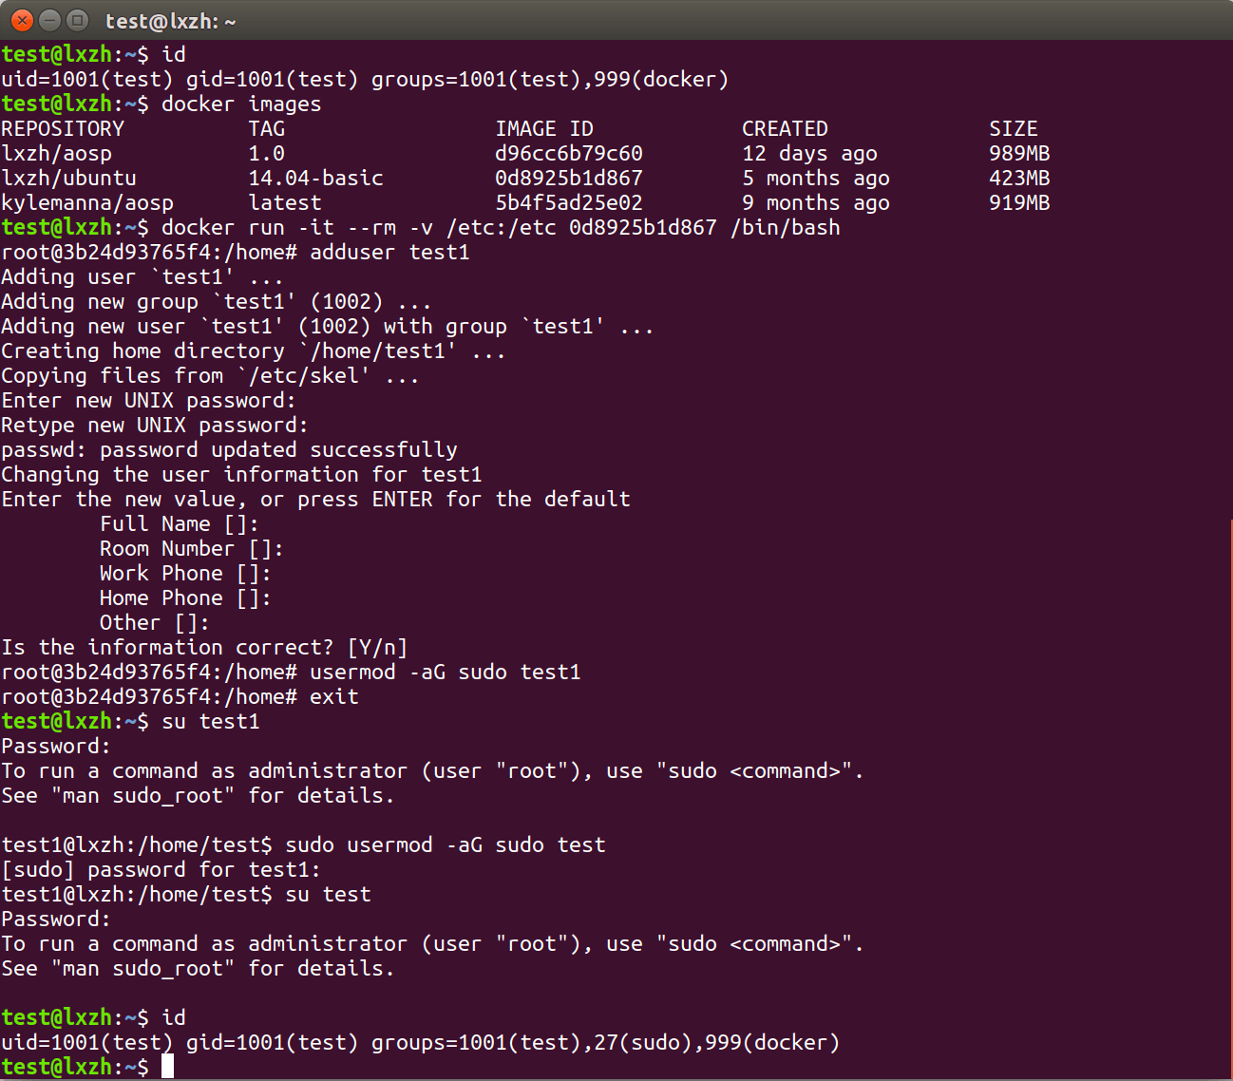Click the 'Full Name []:' prompt line

(179, 523)
